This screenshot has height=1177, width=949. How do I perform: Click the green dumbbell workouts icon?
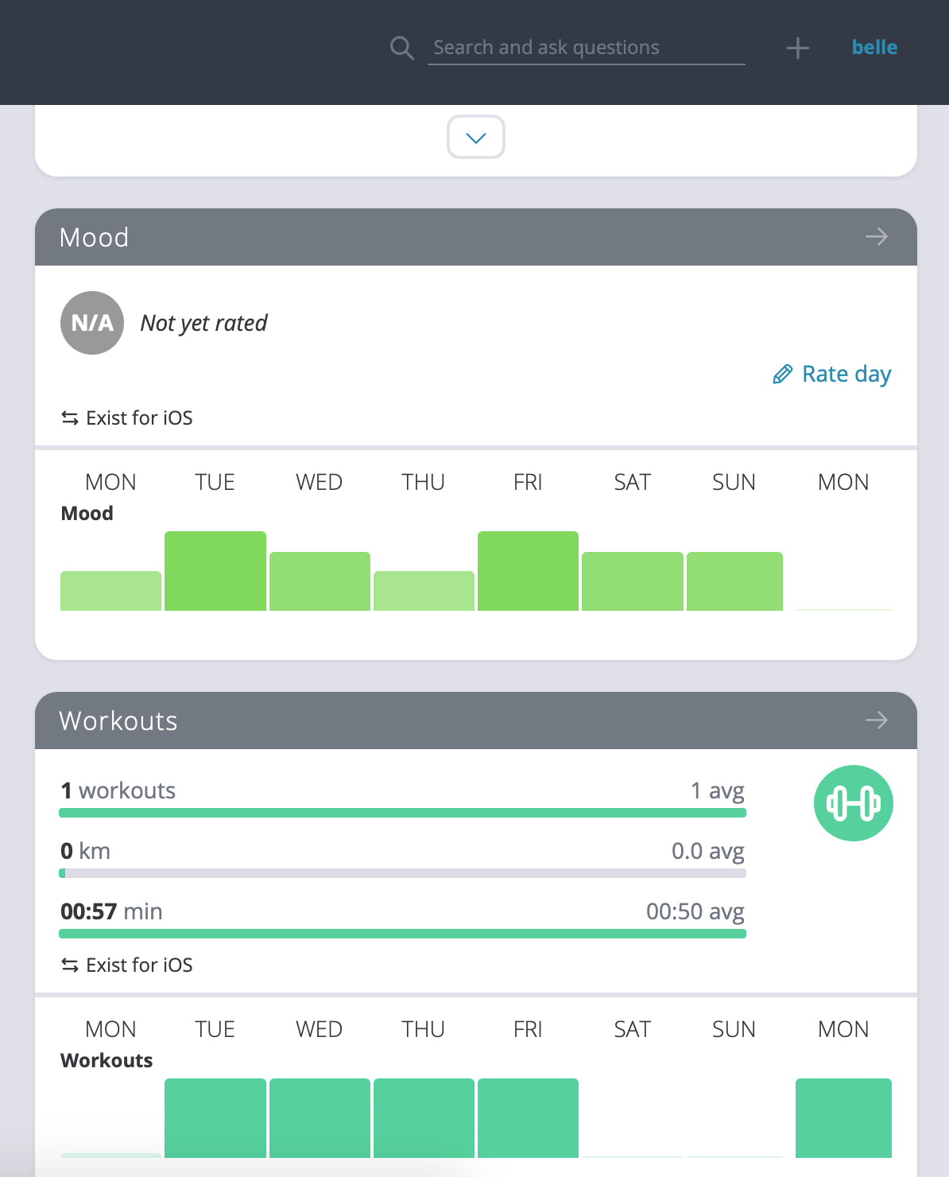[x=853, y=803]
